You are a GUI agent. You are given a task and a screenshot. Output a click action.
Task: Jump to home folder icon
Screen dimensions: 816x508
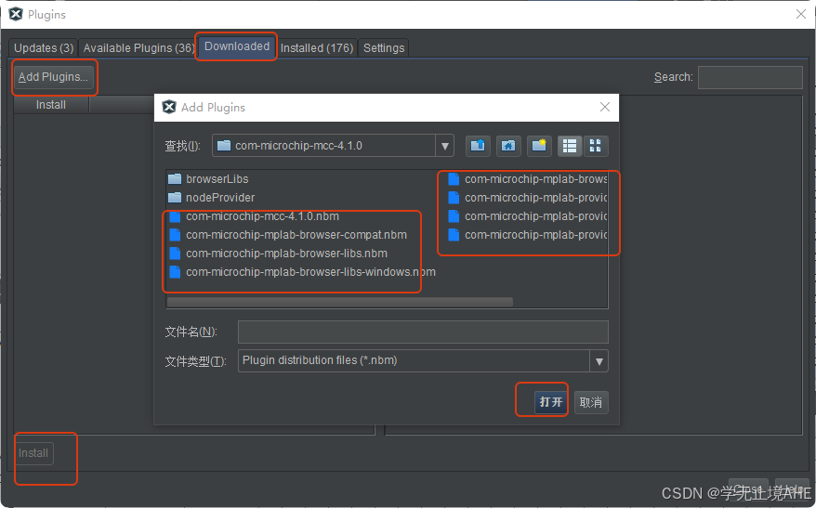pos(508,146)
